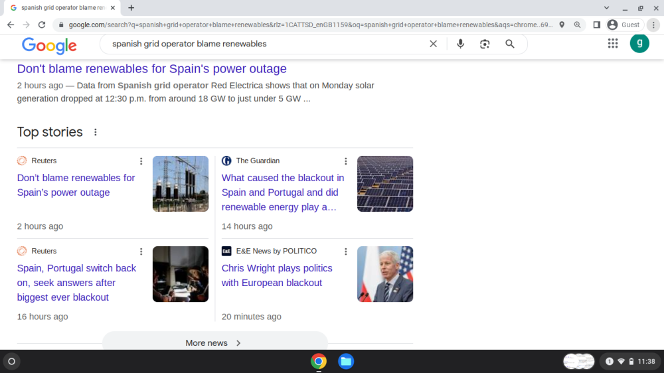Open Top stories options menu
This screenshot has width=664, height=373.
pos(95,132)
